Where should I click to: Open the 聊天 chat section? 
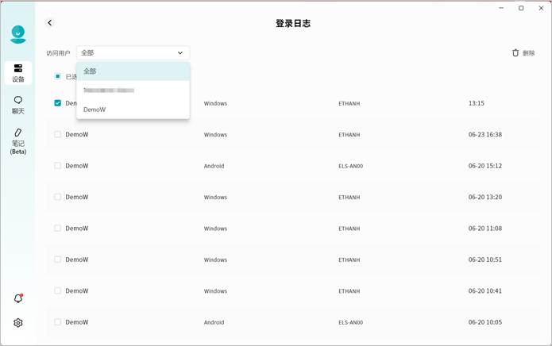pyautogui.click(x=17, y=105)
